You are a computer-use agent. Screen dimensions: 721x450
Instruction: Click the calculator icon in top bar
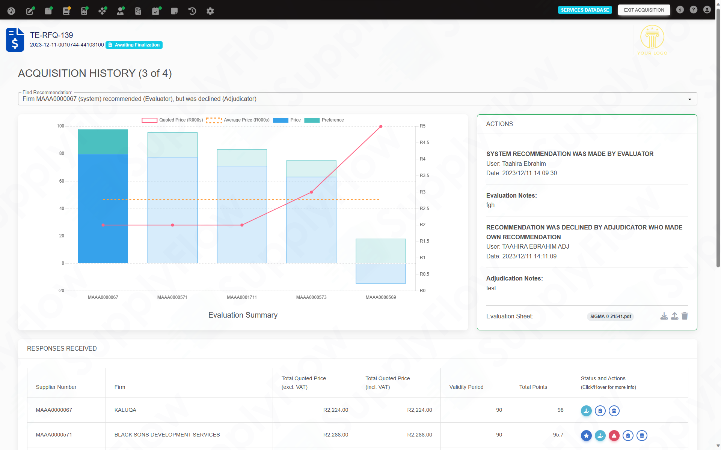click(x=84, y=11)
